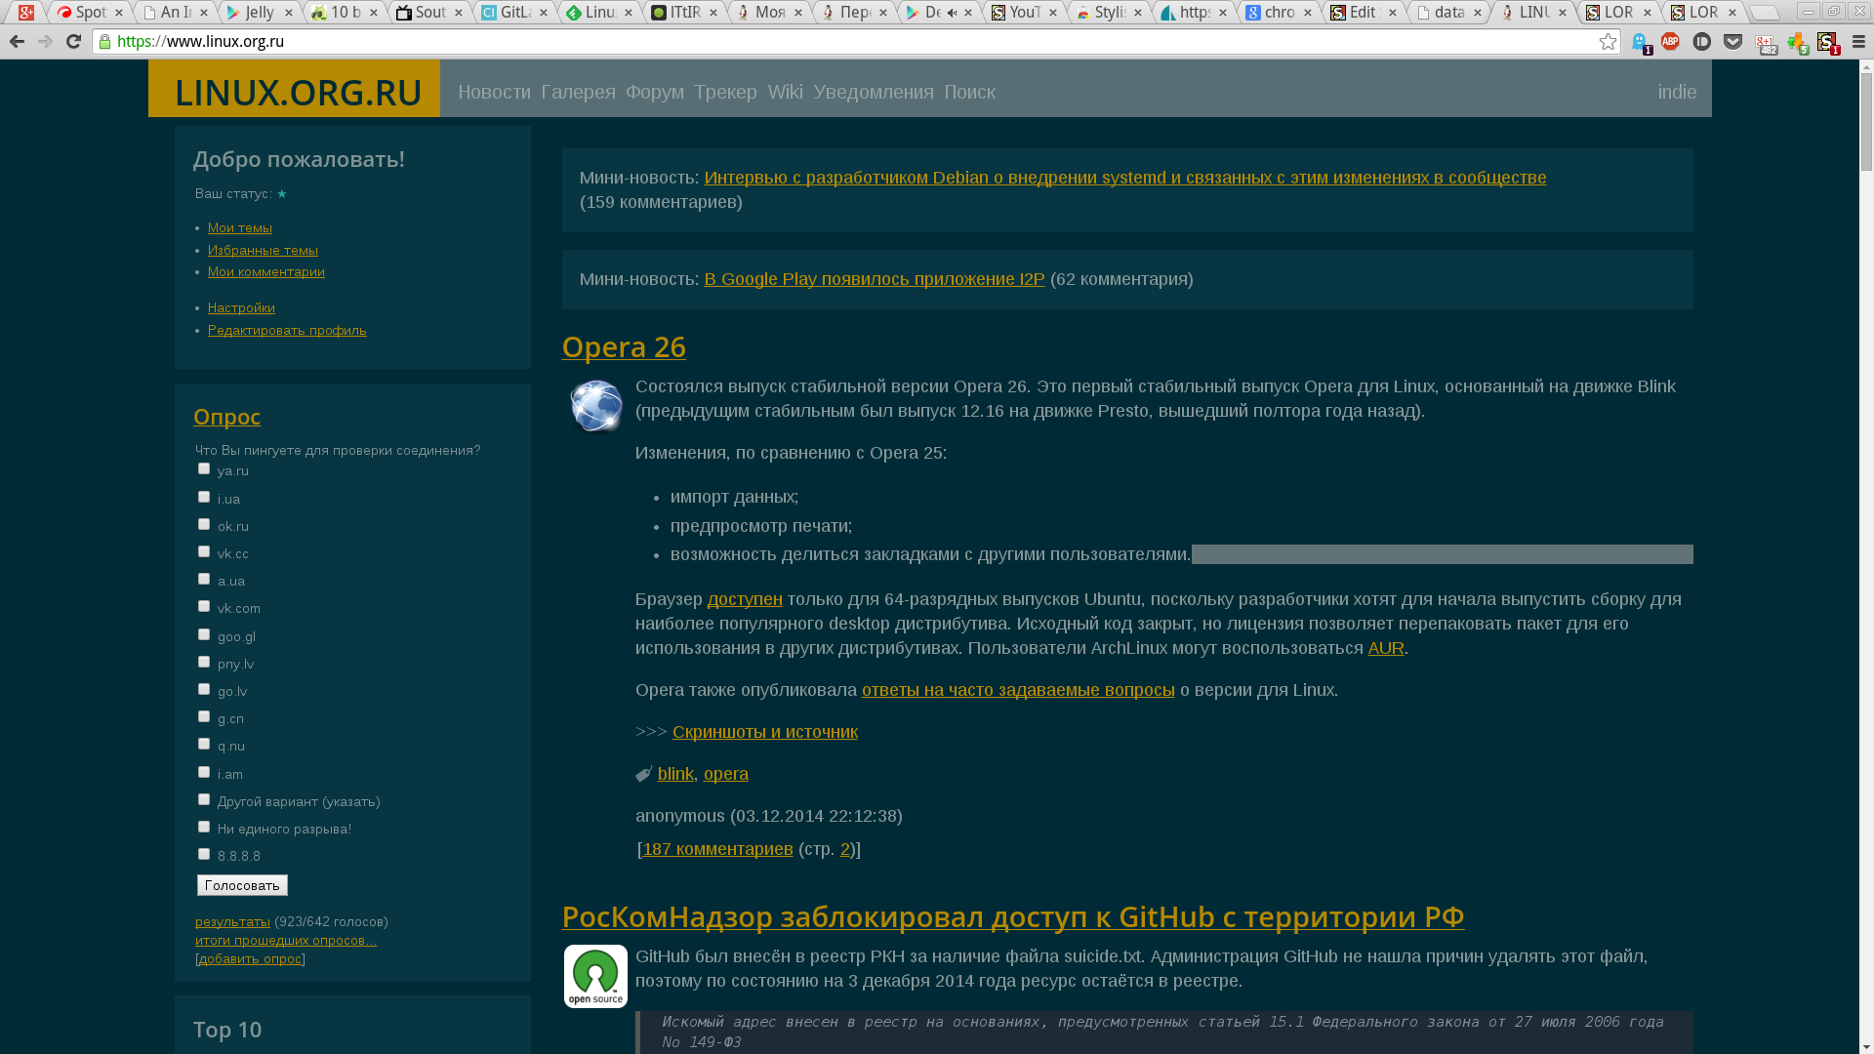Image resolution: width=1874 pixels, height=1054 pixels.
Task: Go back with the browser back arrow
Action: coord(17,42)
